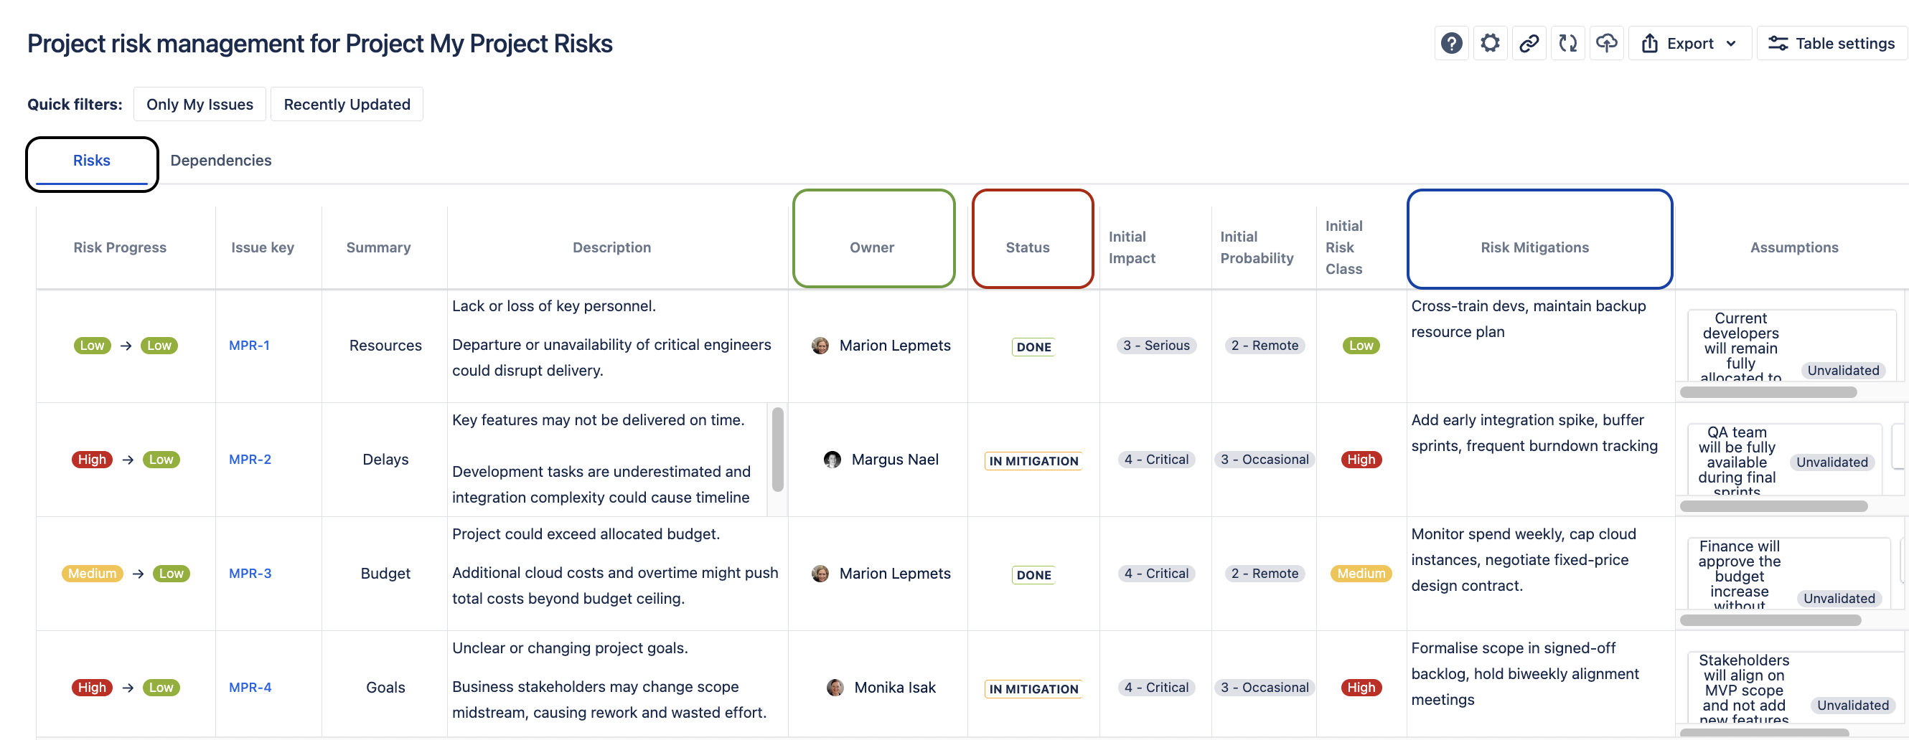Open the MPR-3 issue link
The height and width of the screenshot is (740, 1909).
tap(250, 574)
